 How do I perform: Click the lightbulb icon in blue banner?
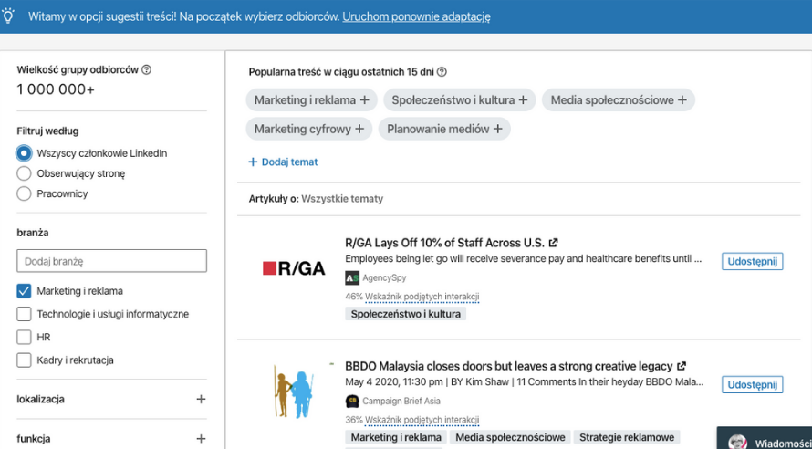(x=8, y=16)
